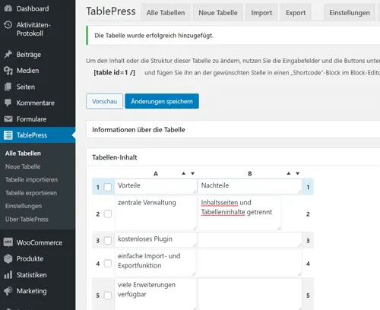The image size is (380, 310).
Task: Sort column B descending arrow
Action: pyautogui.click(x=298, y=173)
